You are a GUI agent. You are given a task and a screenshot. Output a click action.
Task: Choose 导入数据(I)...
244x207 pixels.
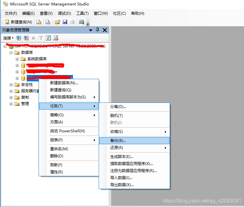click(134, 178)
